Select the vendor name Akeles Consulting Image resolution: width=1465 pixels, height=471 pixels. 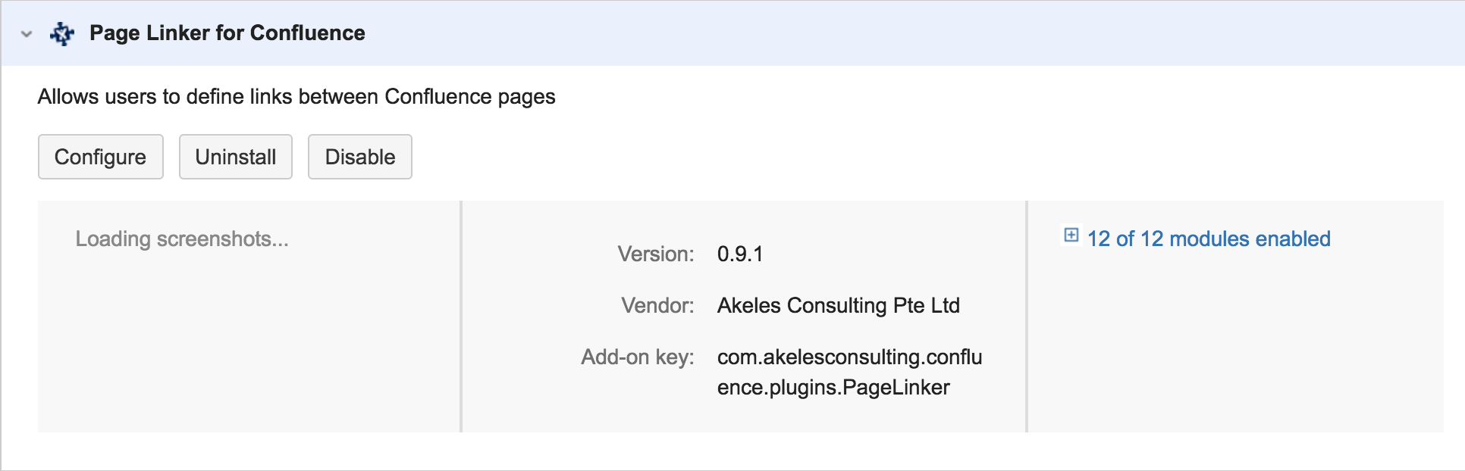pyautogui.click(x=839, y=305)
